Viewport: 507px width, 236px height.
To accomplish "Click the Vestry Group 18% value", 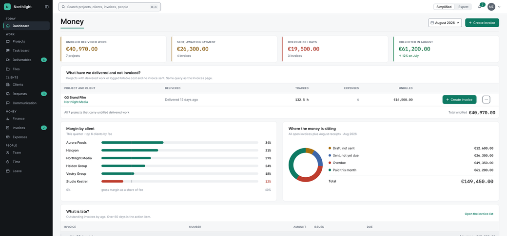I will [x=268, y=173].
